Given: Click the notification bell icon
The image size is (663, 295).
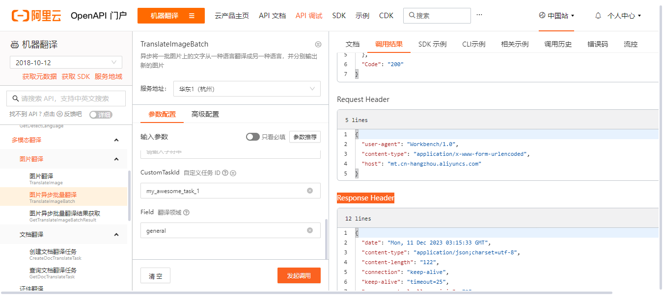Looking at the screenshot, I should [598, 16].
